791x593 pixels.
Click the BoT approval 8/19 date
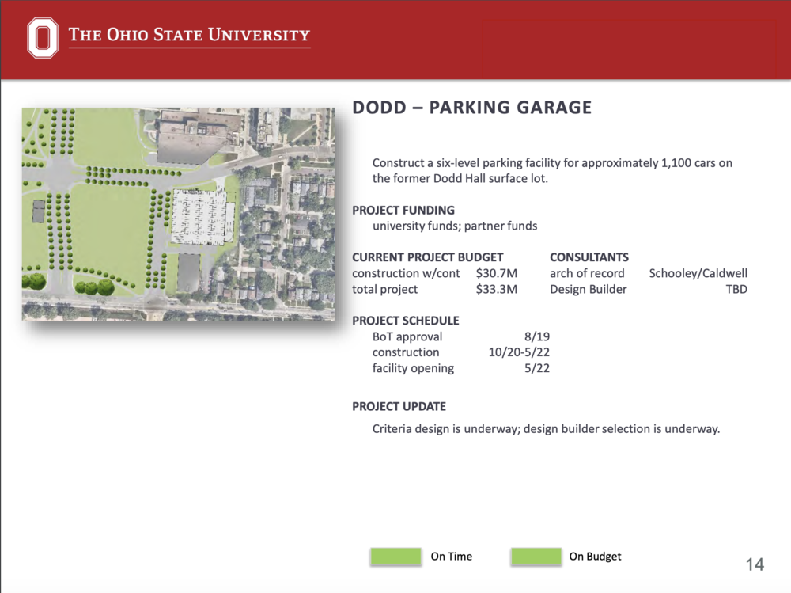pyautogui.click(x=537, y=336)
